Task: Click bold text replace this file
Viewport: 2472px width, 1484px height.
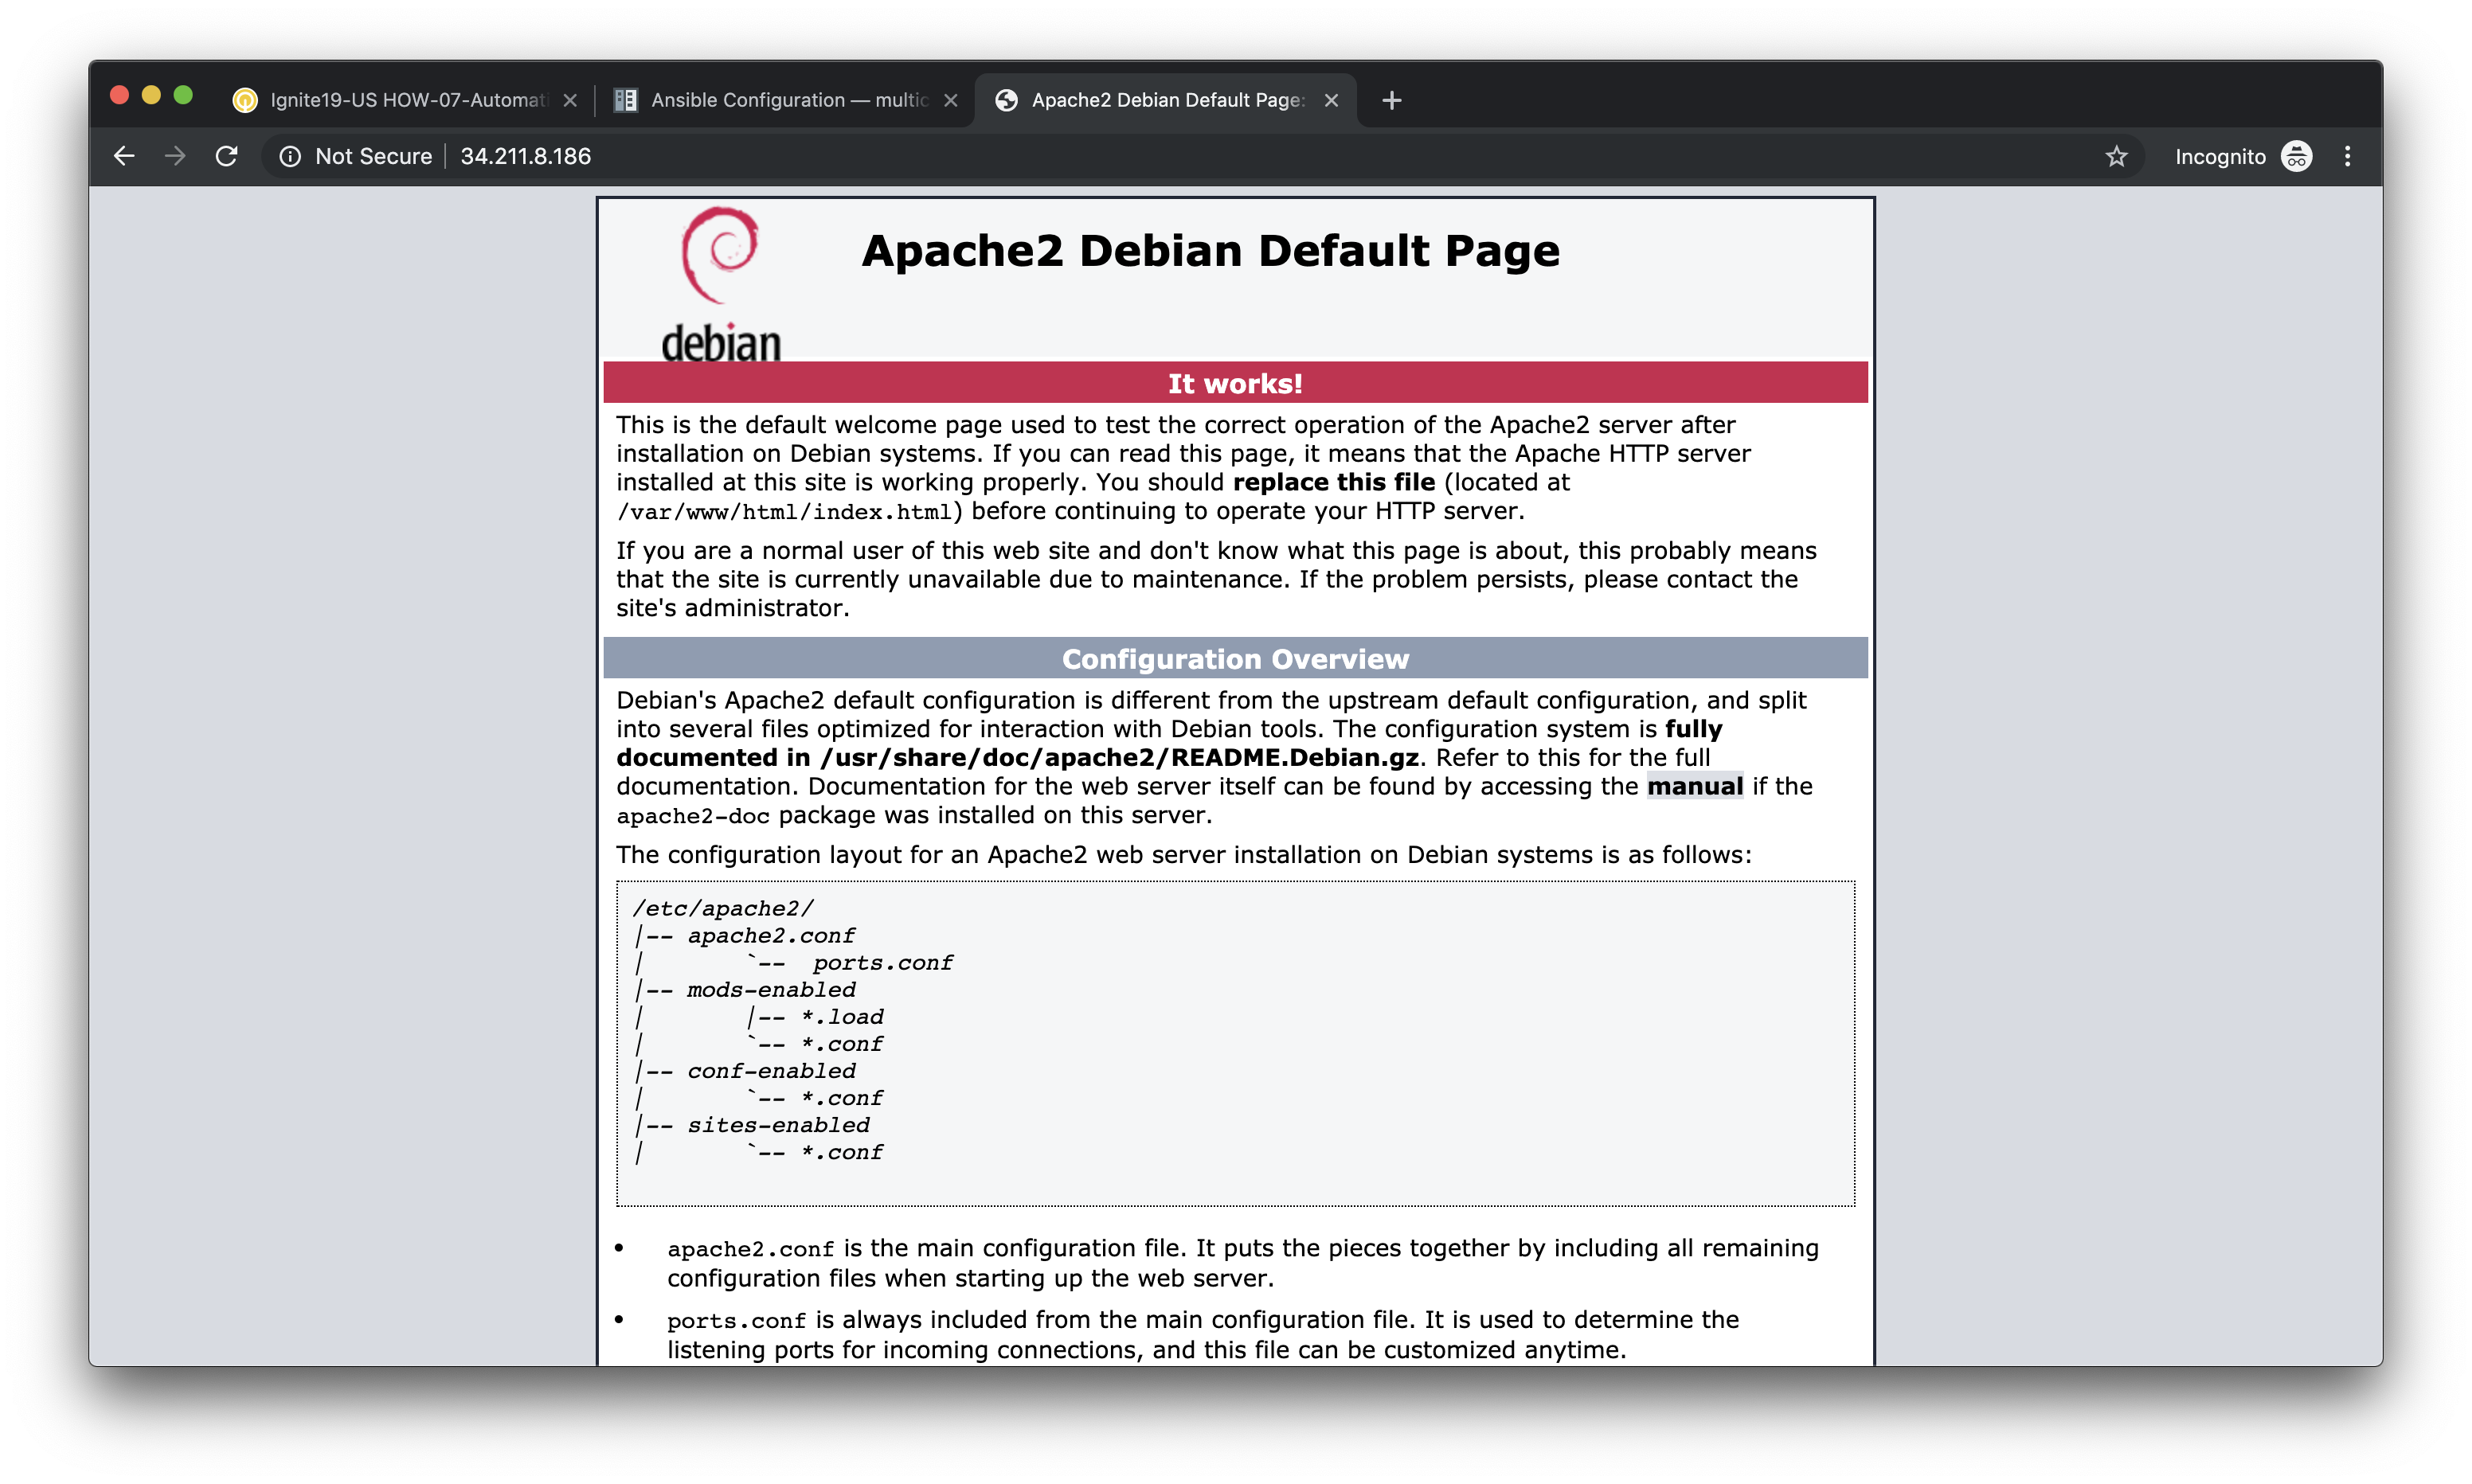Action: point(1333,483)
